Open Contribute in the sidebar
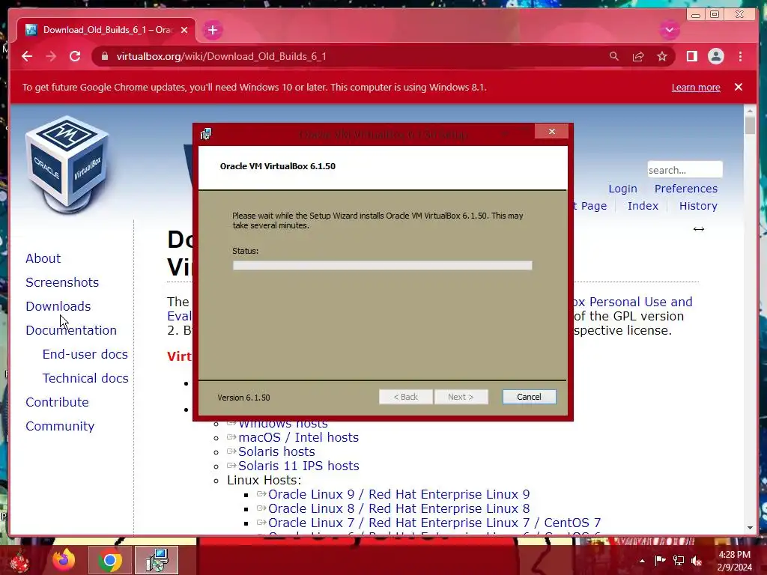767x575 pixels. click(x=57, y=402)
